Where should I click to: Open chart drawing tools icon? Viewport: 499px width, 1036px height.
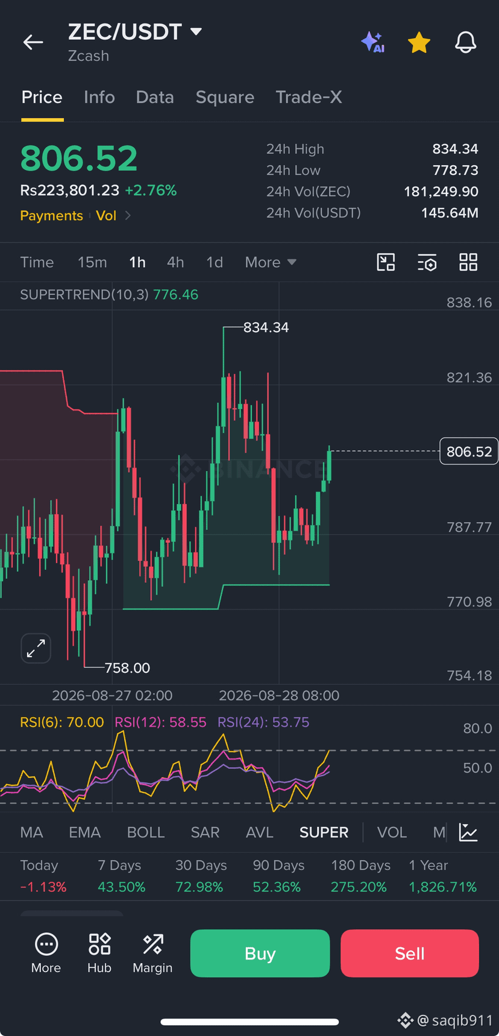coord(386,262)
